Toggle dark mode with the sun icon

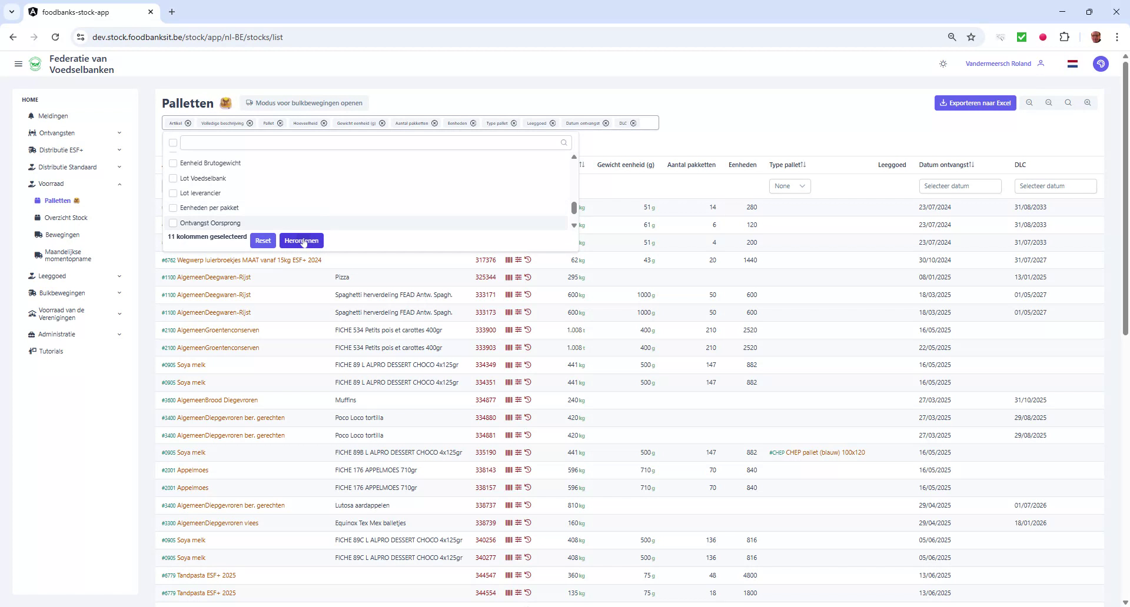coord(943,64)
